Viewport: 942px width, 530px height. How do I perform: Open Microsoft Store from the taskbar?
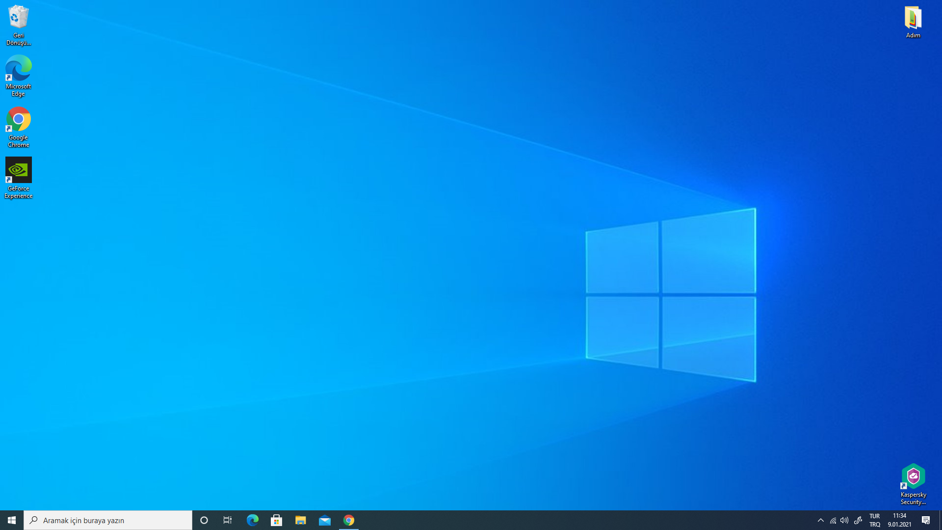[276, 520]
